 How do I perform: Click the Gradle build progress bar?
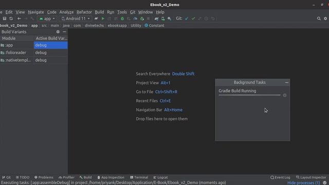[x=249, y=95]
